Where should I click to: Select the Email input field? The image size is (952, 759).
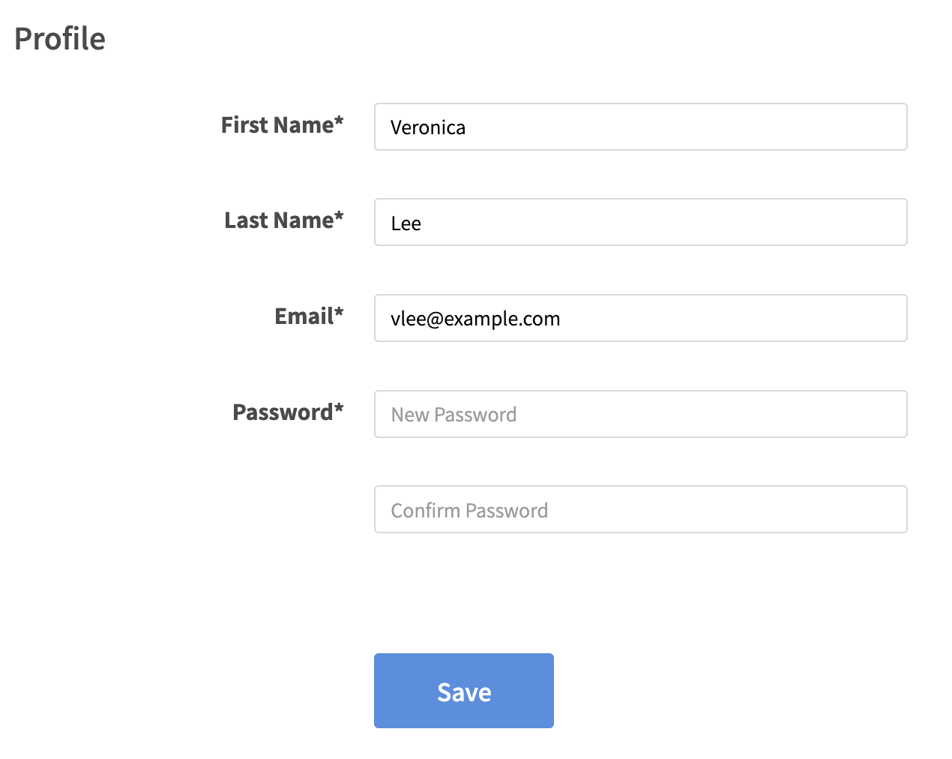pyautogui.click(x=640, y=318)
